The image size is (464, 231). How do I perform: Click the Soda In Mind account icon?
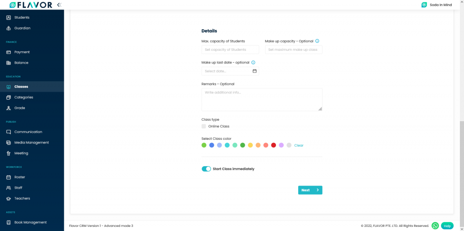pyautogui.click(x=424, y=5)
